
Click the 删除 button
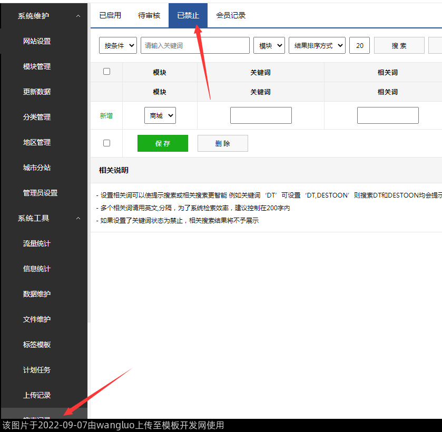click(222, 143)
